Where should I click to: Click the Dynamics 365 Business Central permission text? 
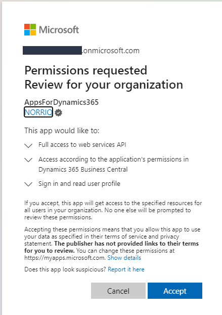[113, 164]
